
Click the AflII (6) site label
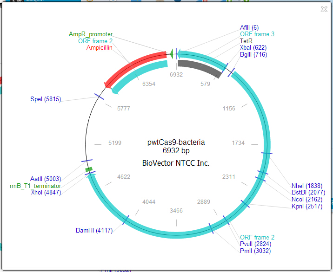(249, 27)
